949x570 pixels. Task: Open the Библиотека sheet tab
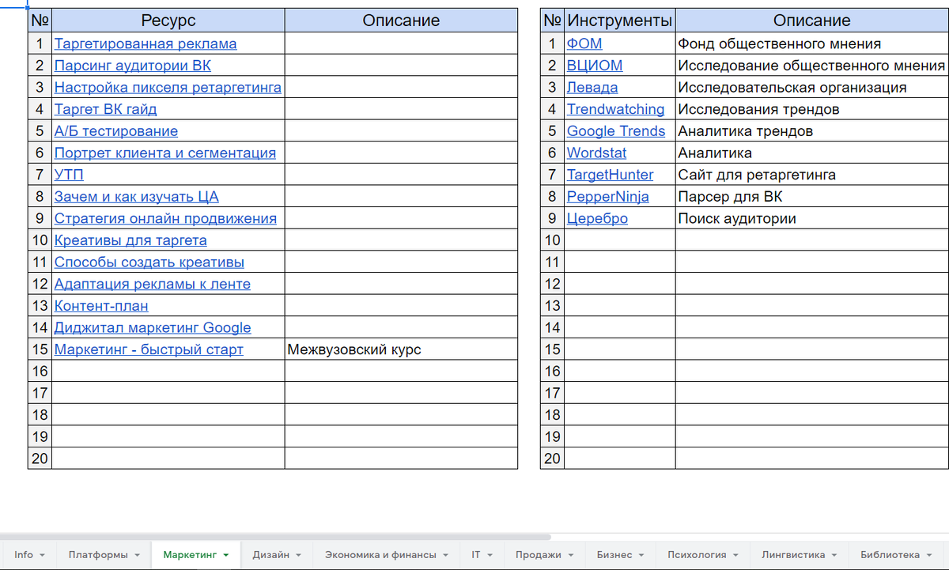895,555
